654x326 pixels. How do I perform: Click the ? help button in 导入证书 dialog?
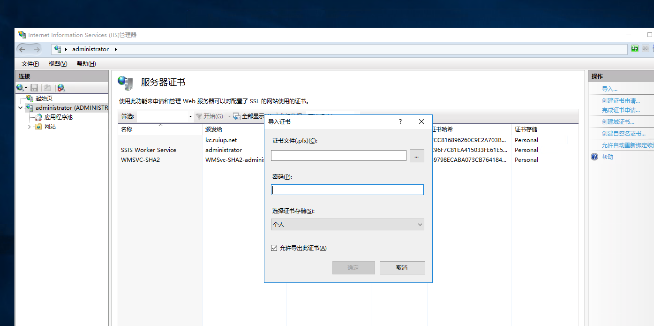click(x=400, y=121)
